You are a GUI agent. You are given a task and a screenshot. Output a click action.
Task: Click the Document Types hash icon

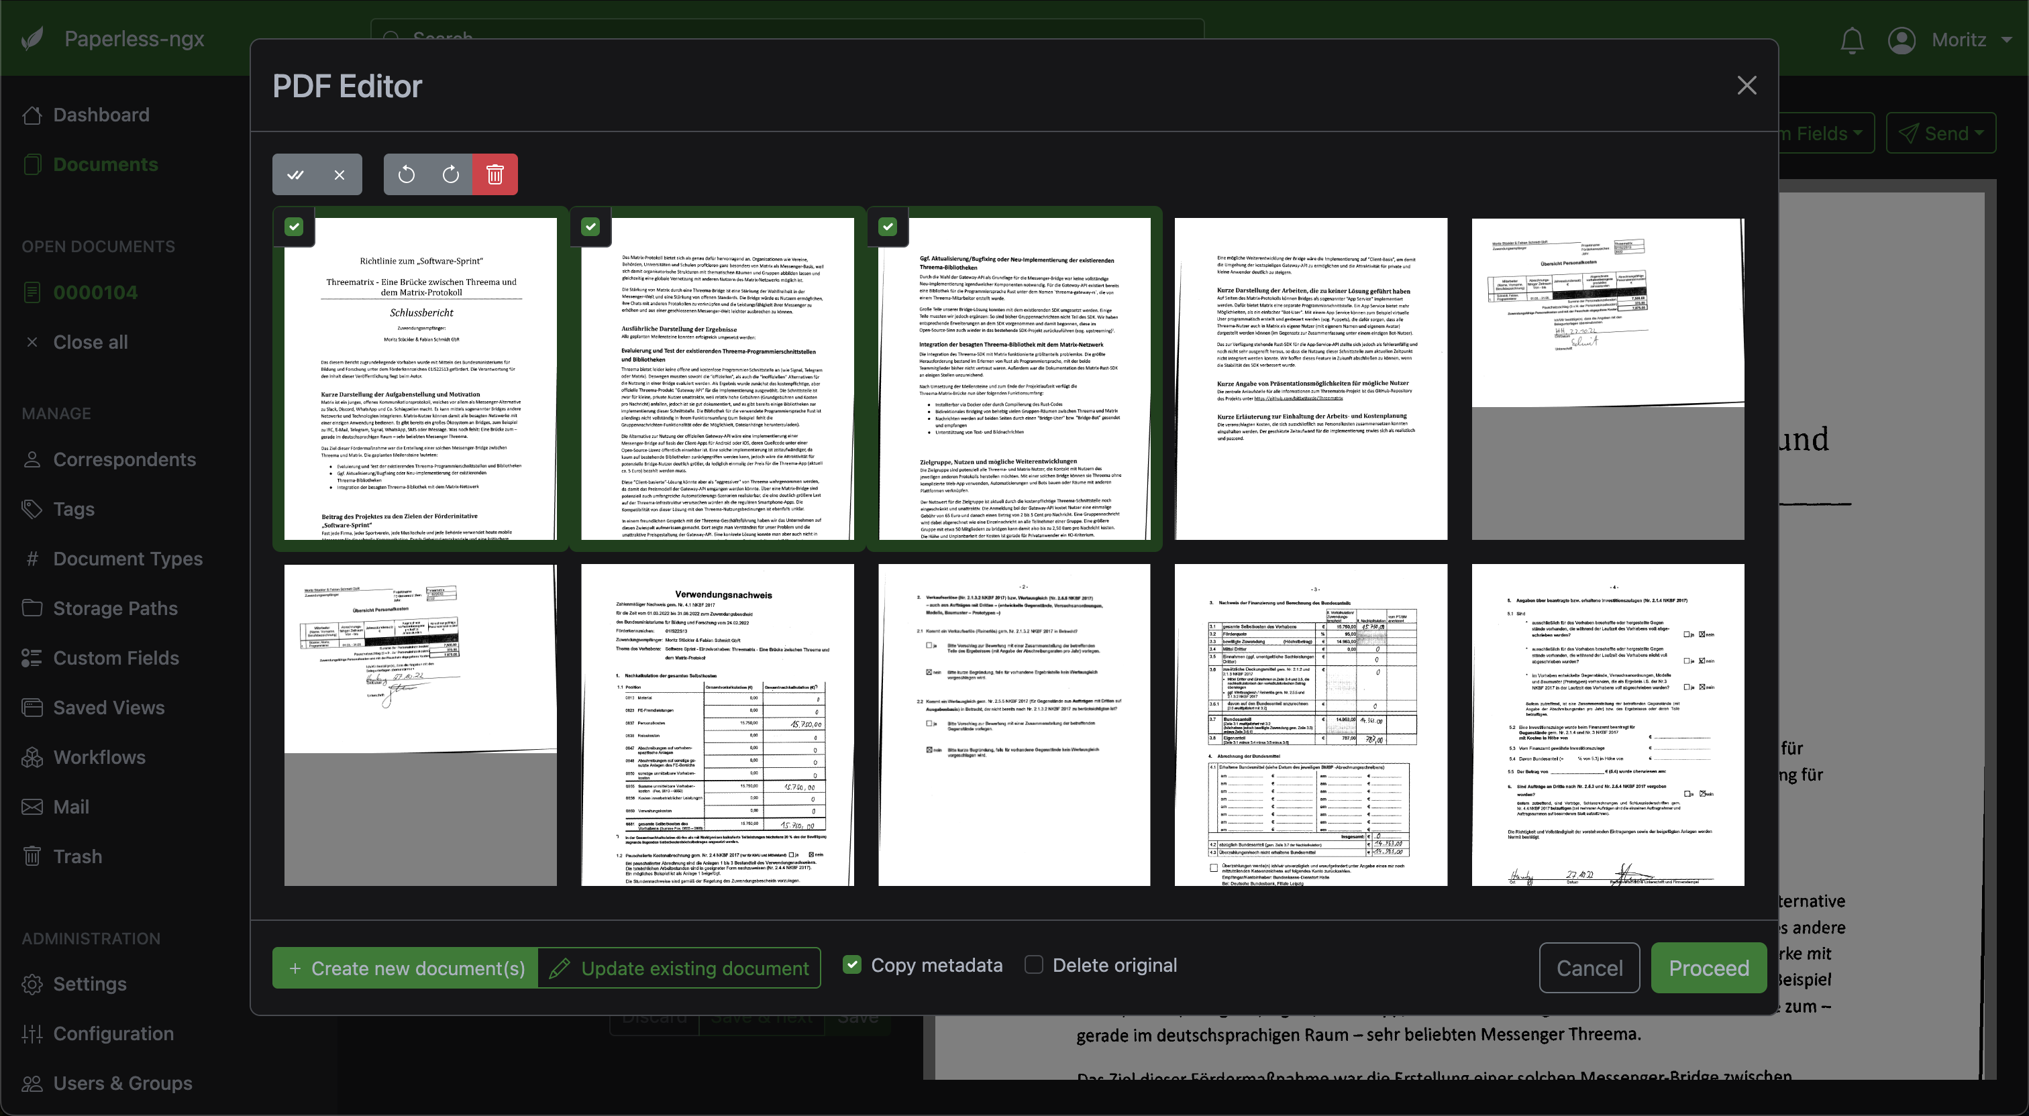32,559
